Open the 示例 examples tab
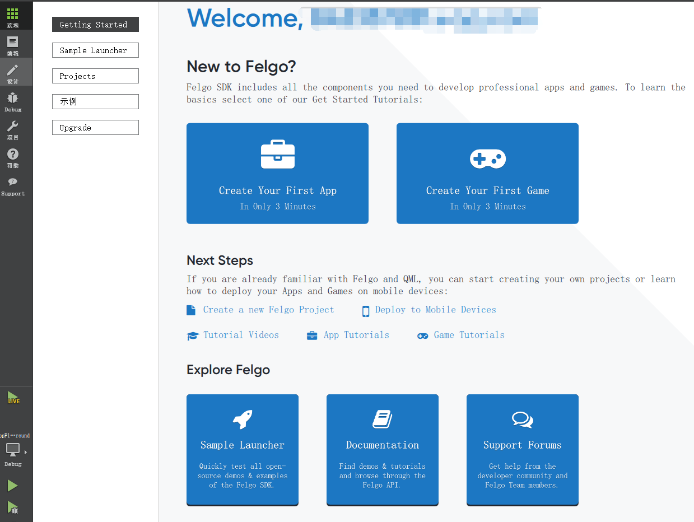Image resolution: width=694 pixels, height=522 pixels. 95,102
